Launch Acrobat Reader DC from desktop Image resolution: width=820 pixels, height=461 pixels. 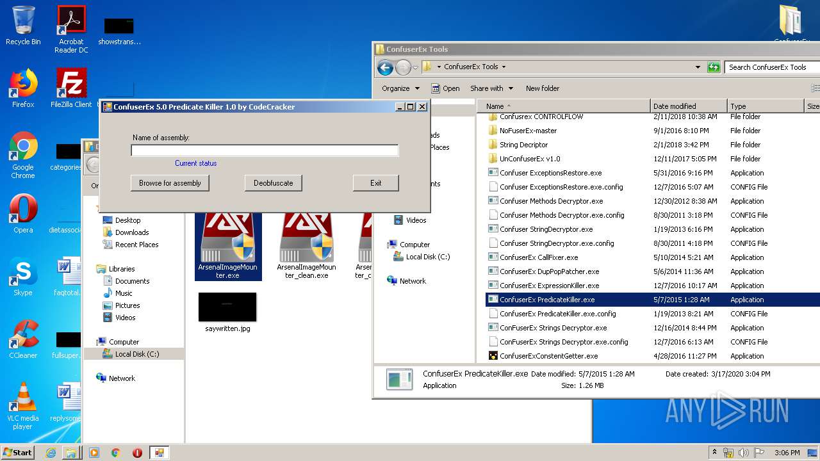click(x=71, y=29)
